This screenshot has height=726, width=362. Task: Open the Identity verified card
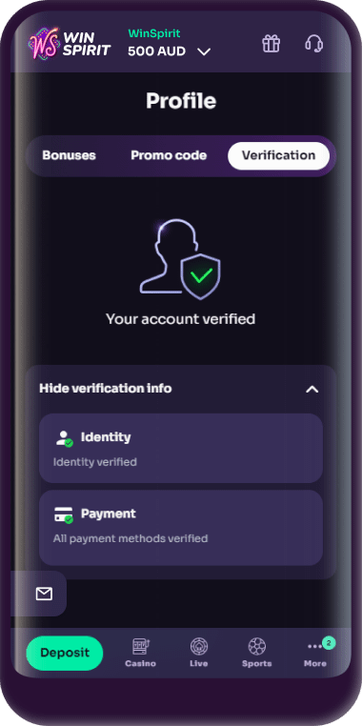tap(181, 448)
